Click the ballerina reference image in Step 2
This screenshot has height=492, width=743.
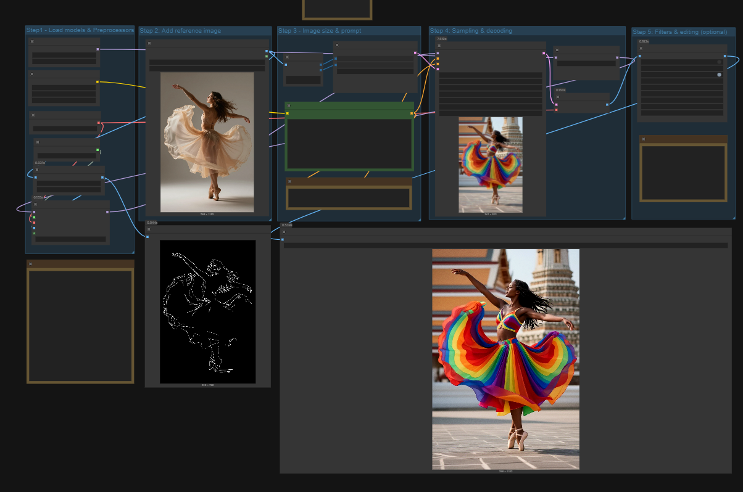coord(207,142)
